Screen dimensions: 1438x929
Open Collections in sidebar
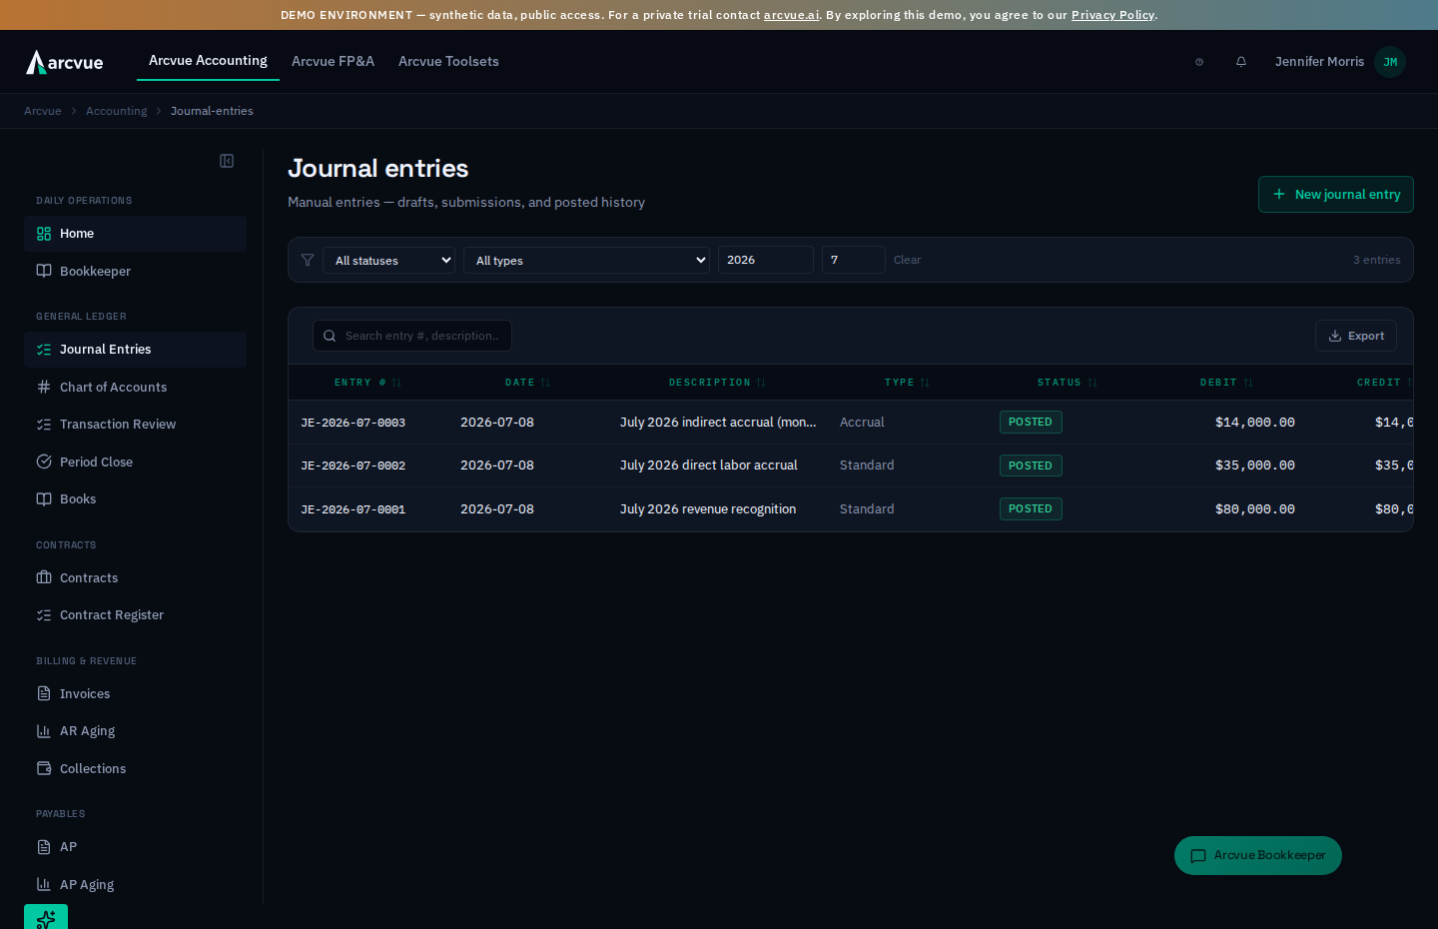[135, 769]
